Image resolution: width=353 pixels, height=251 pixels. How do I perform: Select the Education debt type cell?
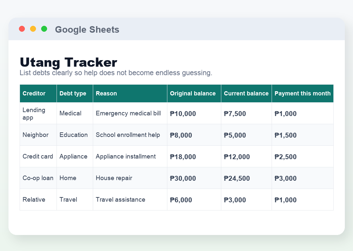[x=75, y=135]
